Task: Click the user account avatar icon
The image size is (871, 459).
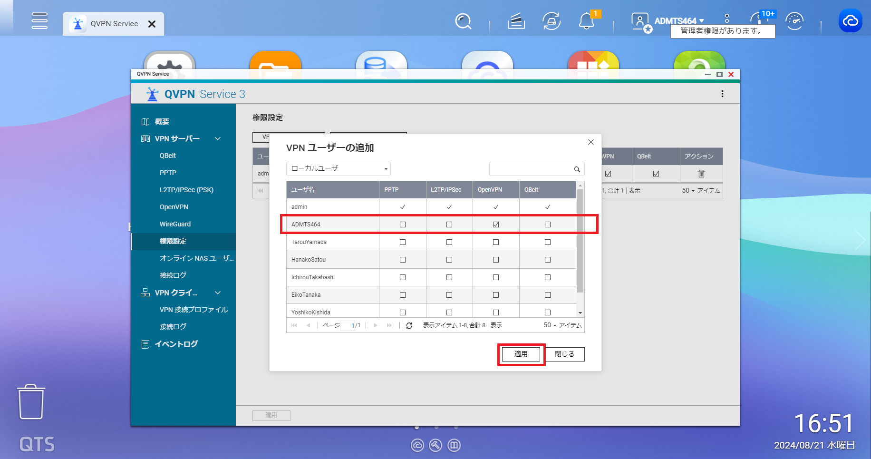Action: tap(641, 22)
